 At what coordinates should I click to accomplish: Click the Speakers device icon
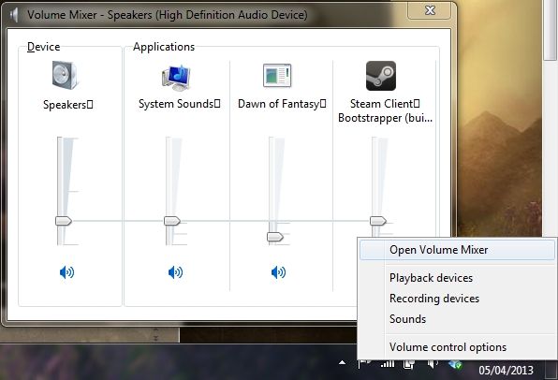(x=65, y=75)
